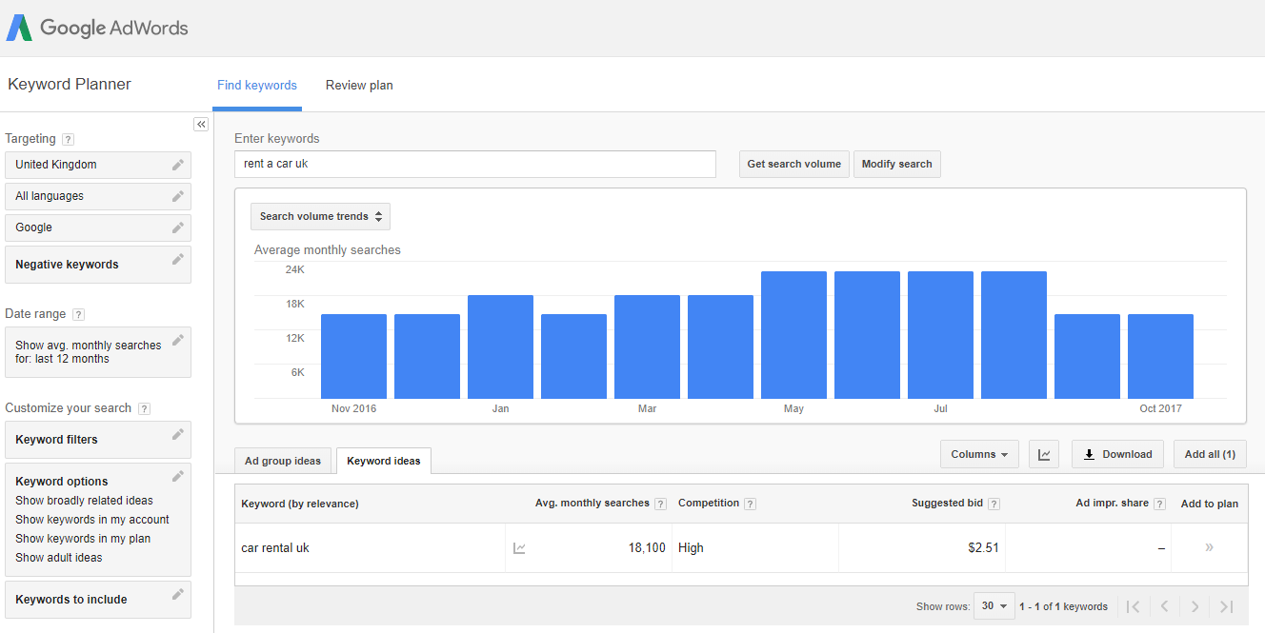Open Search volume trends dropdown

click(320, 216)
